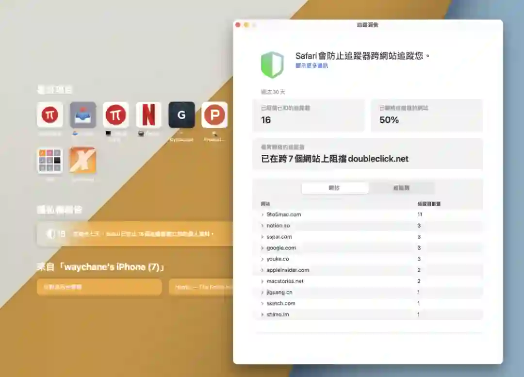Expand the google.com row

(x=262, y=248)
